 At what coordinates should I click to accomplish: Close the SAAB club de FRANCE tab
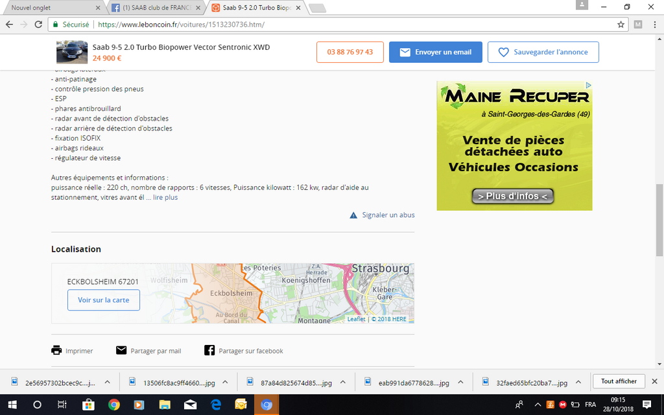pos(198,8)
